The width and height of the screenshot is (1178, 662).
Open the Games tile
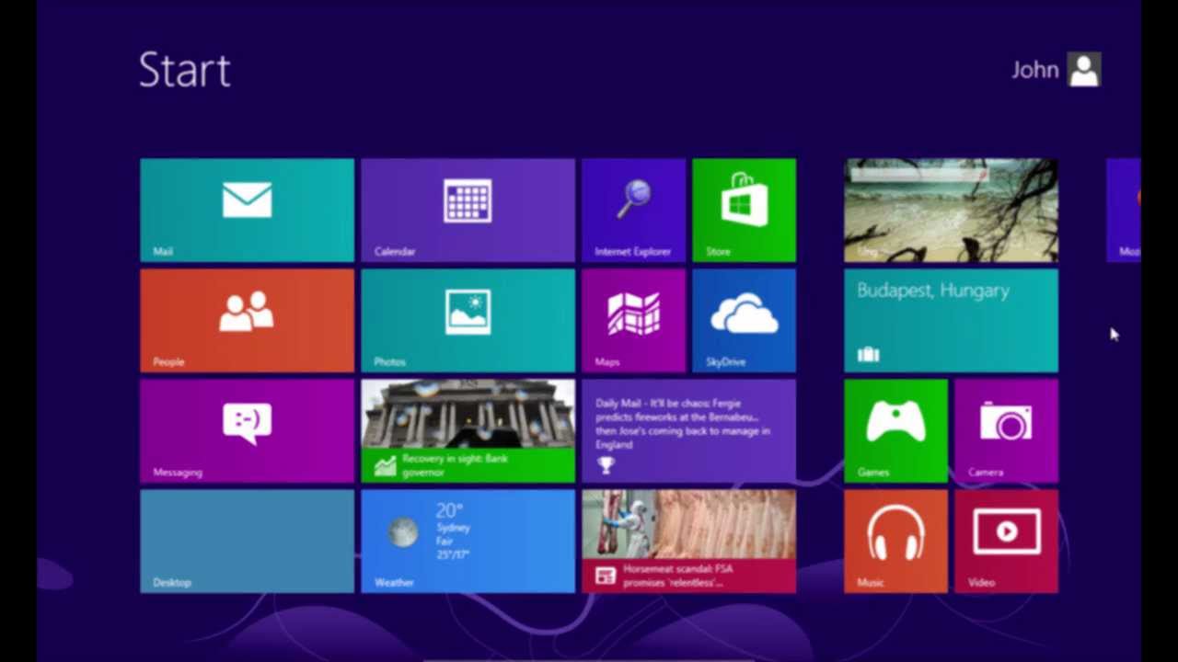click(x=895, y=430)
